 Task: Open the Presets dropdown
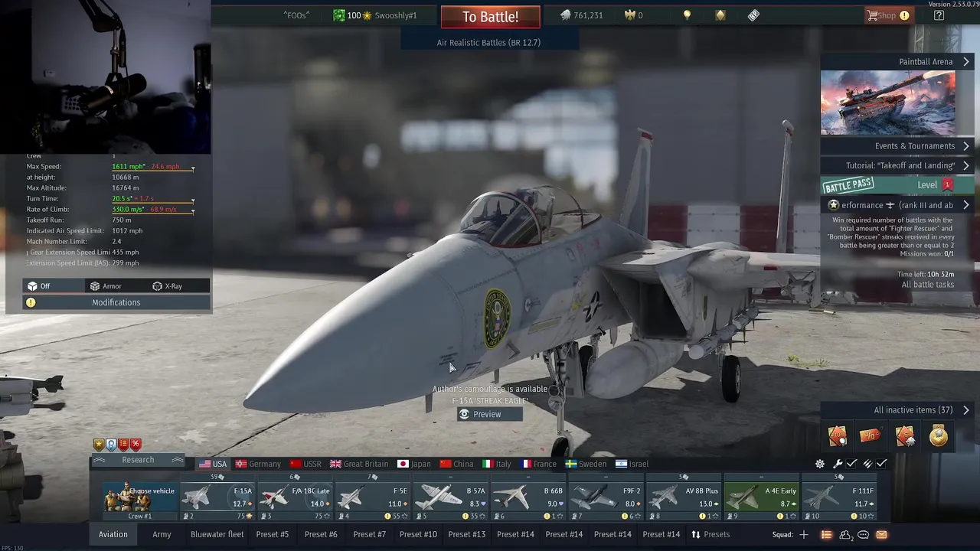710,534
